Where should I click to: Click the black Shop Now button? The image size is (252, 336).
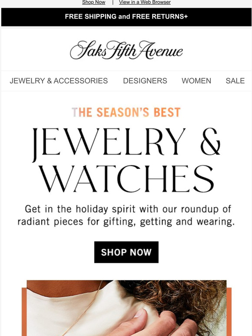click(126, 252)
